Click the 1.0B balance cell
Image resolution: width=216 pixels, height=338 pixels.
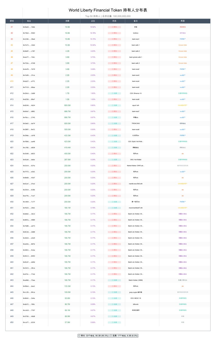67,99
